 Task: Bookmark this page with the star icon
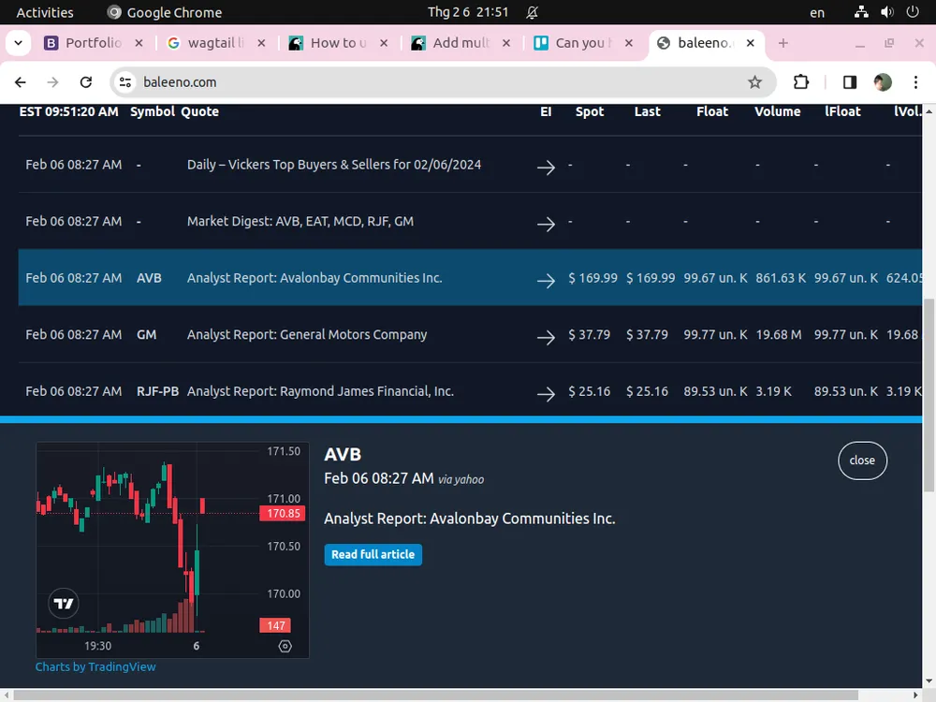pos(754,82)
